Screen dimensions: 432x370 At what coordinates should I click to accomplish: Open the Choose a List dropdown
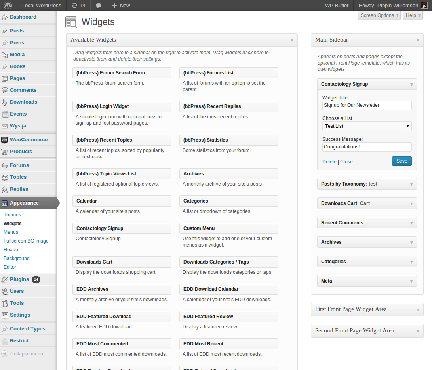click(367, 126)
